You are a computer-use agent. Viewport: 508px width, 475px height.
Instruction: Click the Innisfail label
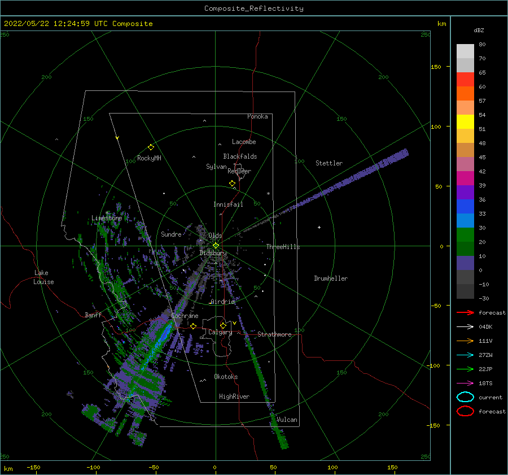[x=228, y=204]
